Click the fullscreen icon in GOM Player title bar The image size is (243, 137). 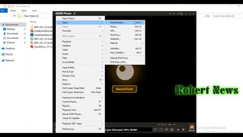pos(181,14)
